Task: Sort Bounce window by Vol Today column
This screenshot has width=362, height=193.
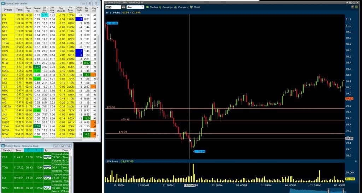Action: (x=70, y=10)
